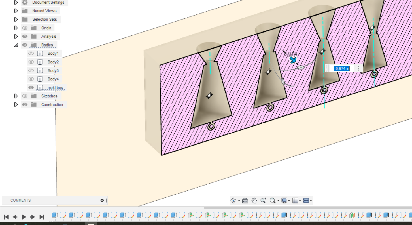Screen dimensions: 412x225
Task: Collapse the Bodies folder
Action: [16, 45]
